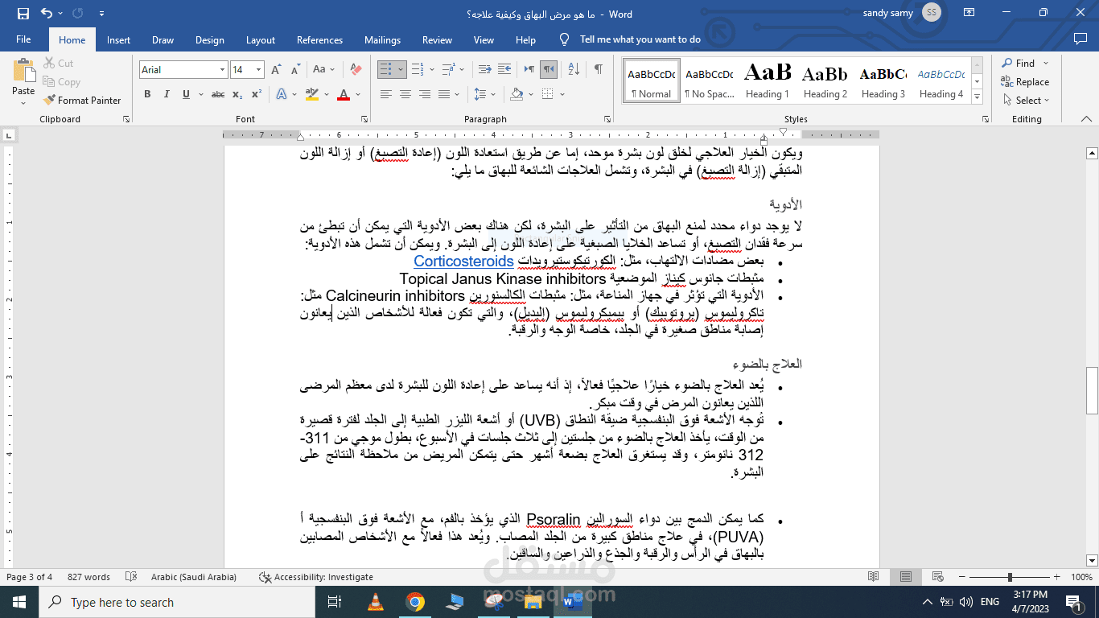Show or hide paragraph marks
The image size is (1099, 618).
[x=598, y=69]
